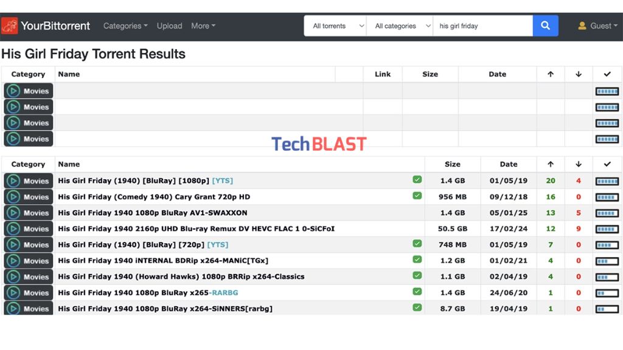Viewport: 623px width, 350px height.
Task: Open the 1080p BluRay x265-RARBG torrent
Action: tap(148, 292)
